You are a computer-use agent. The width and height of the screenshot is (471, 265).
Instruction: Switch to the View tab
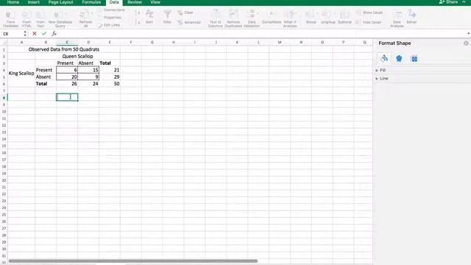pos(155,2)
